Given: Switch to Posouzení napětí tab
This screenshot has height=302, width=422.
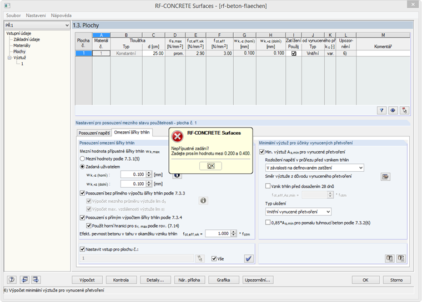Looking at the screenshot, I should (x=94, y=133).
